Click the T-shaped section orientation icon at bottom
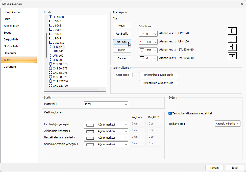246x172 pixels. click(x=232, y=56)
